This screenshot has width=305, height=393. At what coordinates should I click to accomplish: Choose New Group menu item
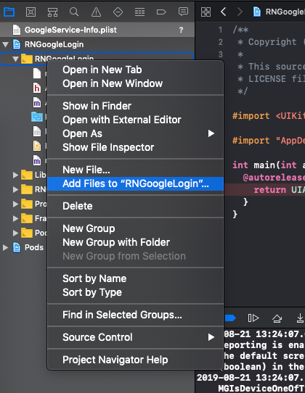click(136, 228)
